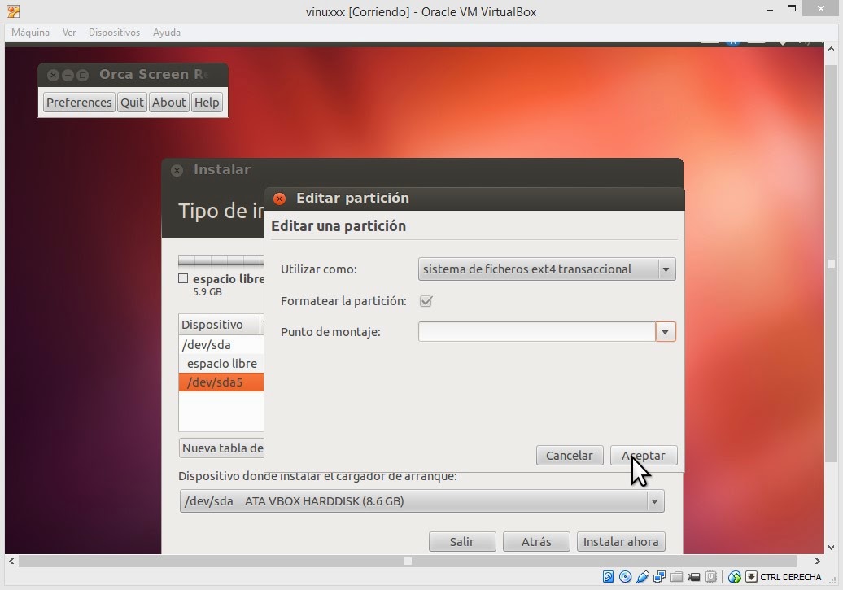
Task: Click the virtualization features chip icon
Action: [710, 577]
